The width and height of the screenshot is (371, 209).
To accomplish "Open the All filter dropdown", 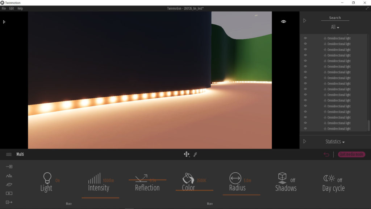I will 334,27.
